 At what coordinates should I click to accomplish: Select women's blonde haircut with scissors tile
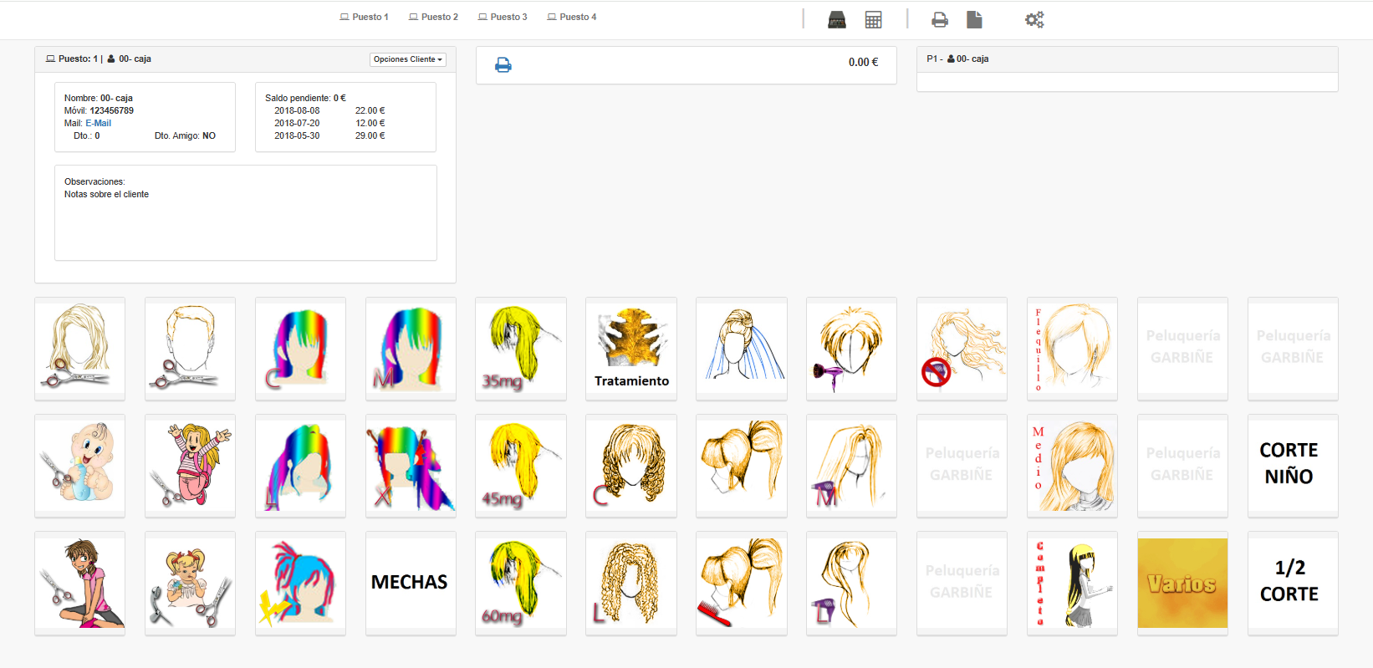coord(79,349)
